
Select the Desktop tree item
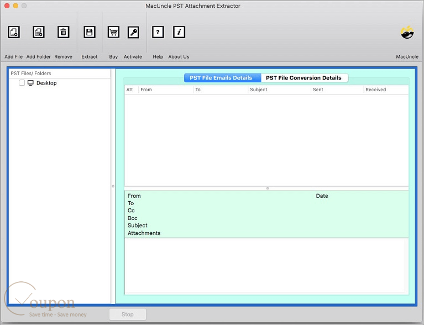46,83
